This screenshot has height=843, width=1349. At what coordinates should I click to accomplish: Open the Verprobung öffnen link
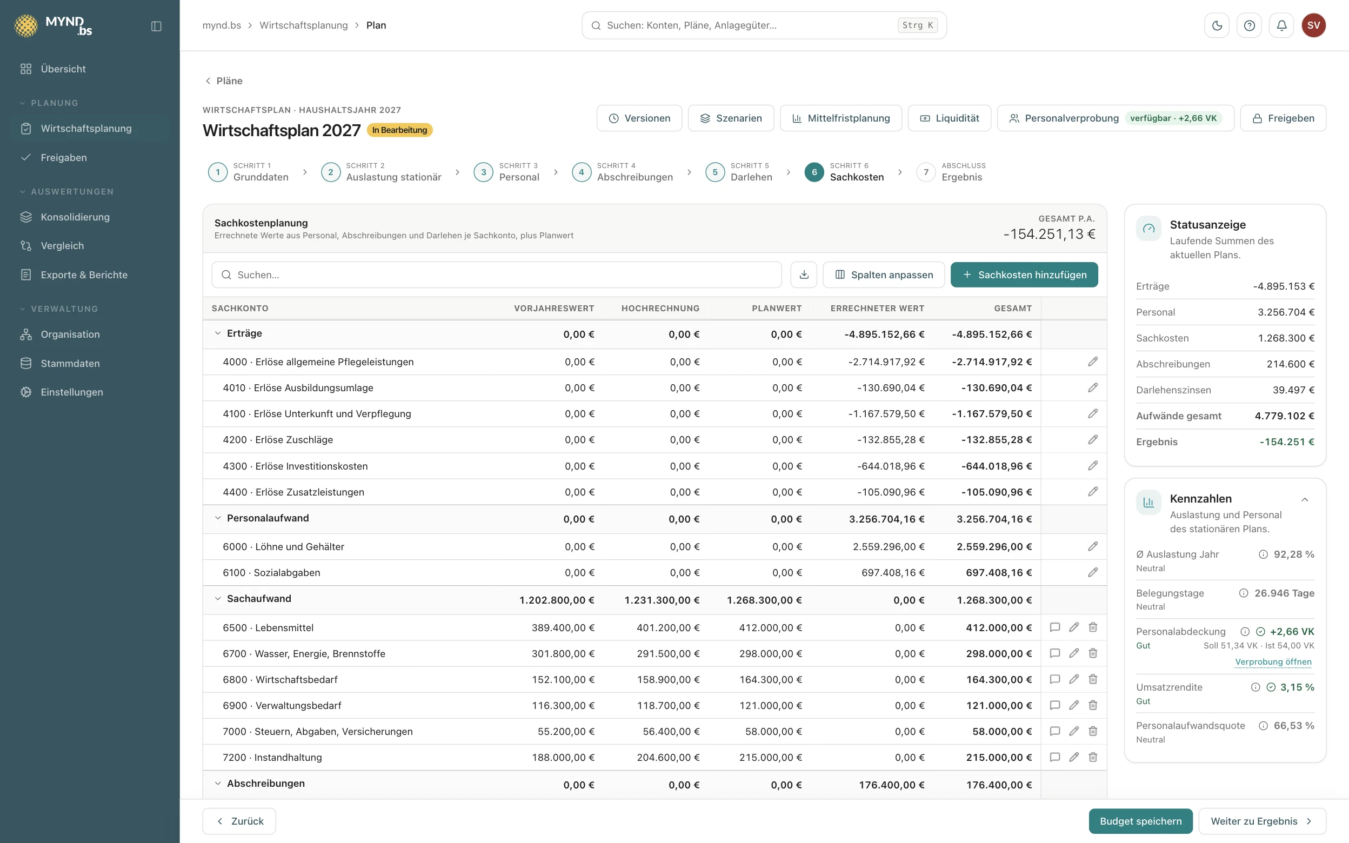1273,662
